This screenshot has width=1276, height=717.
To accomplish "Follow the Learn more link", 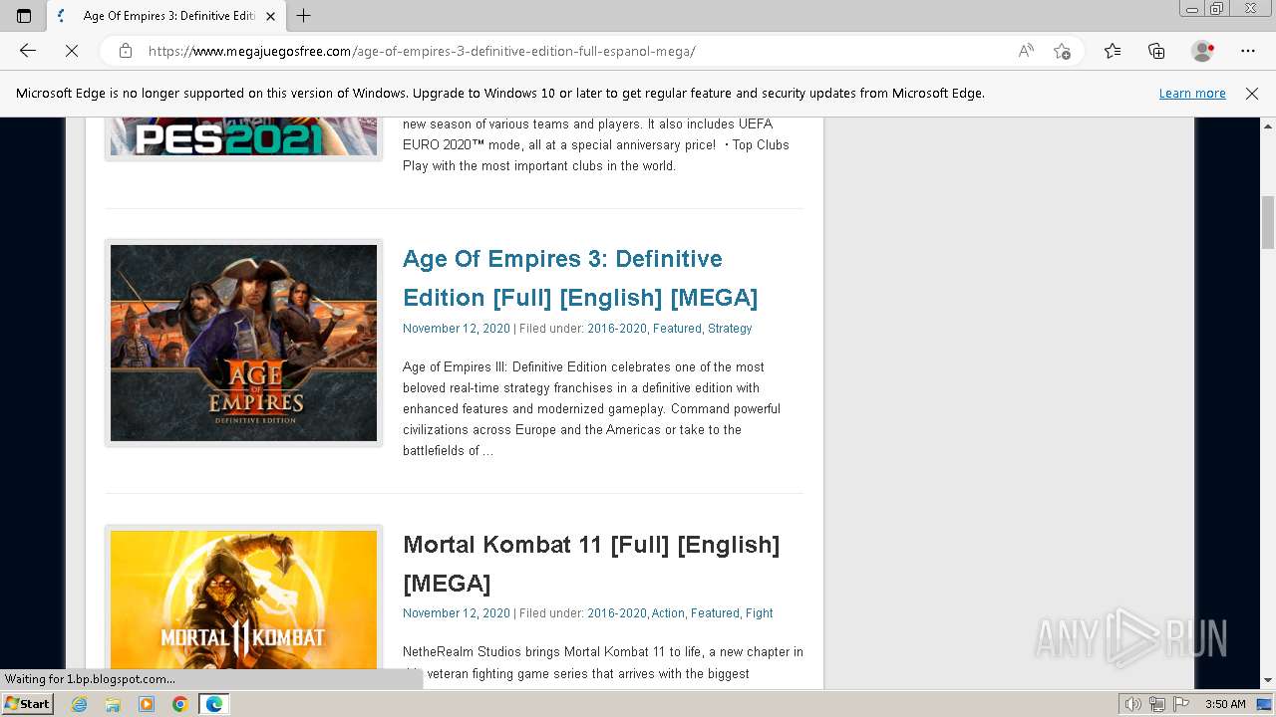I will click(x=1192, y=94).
